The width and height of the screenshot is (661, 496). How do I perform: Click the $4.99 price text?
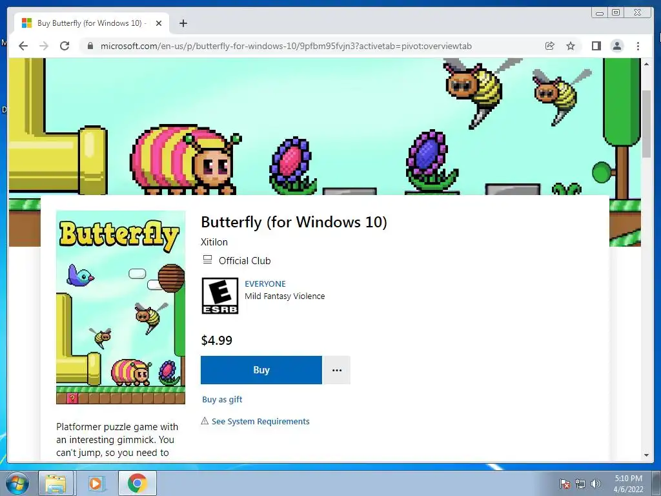(x=217, y=340)
